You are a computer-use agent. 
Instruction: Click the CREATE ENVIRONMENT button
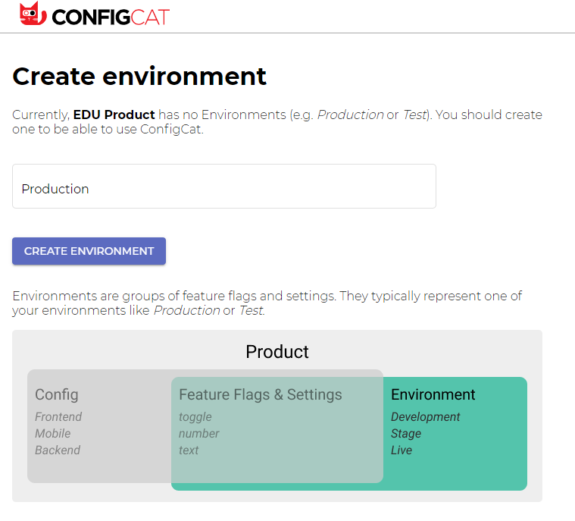tap(89, 251)
